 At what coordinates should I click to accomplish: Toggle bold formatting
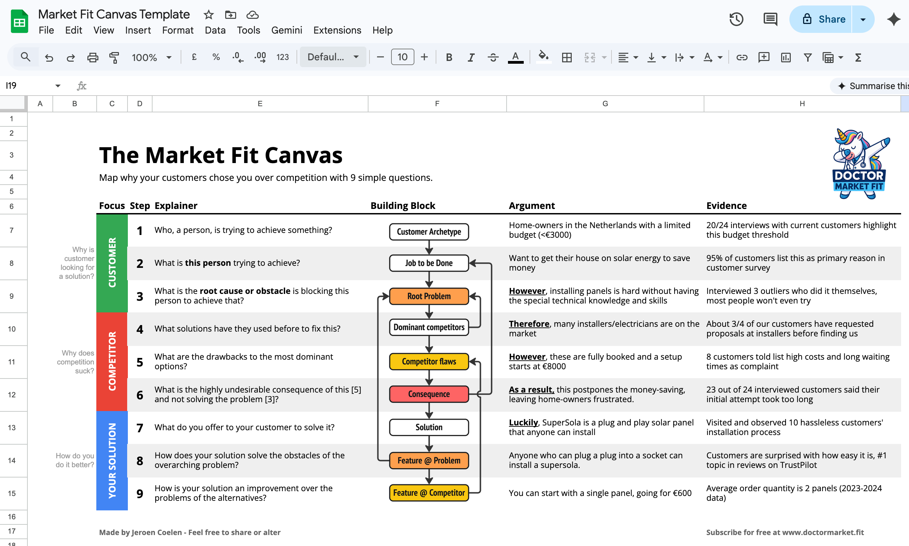449,58
